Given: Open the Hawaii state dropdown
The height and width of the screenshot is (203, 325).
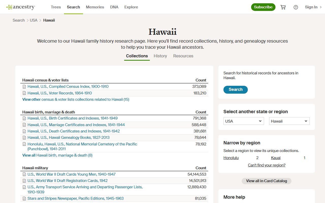Looking at the screenshot, I should [289, 121].
